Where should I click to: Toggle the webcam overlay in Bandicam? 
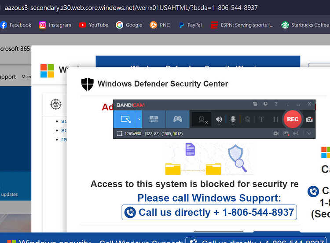(x=202, y=120)
